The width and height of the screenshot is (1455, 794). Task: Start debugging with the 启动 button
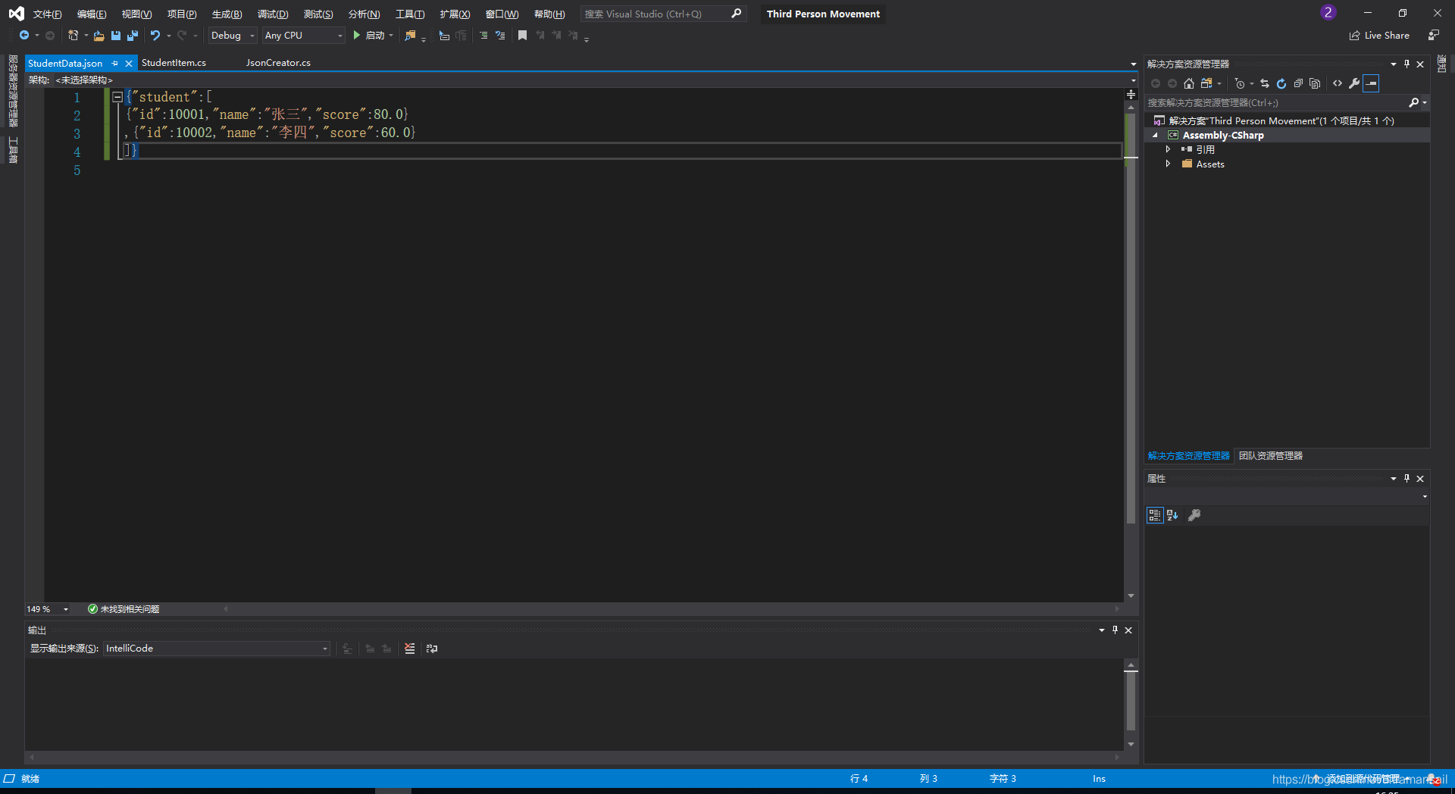tap(371, 35)
